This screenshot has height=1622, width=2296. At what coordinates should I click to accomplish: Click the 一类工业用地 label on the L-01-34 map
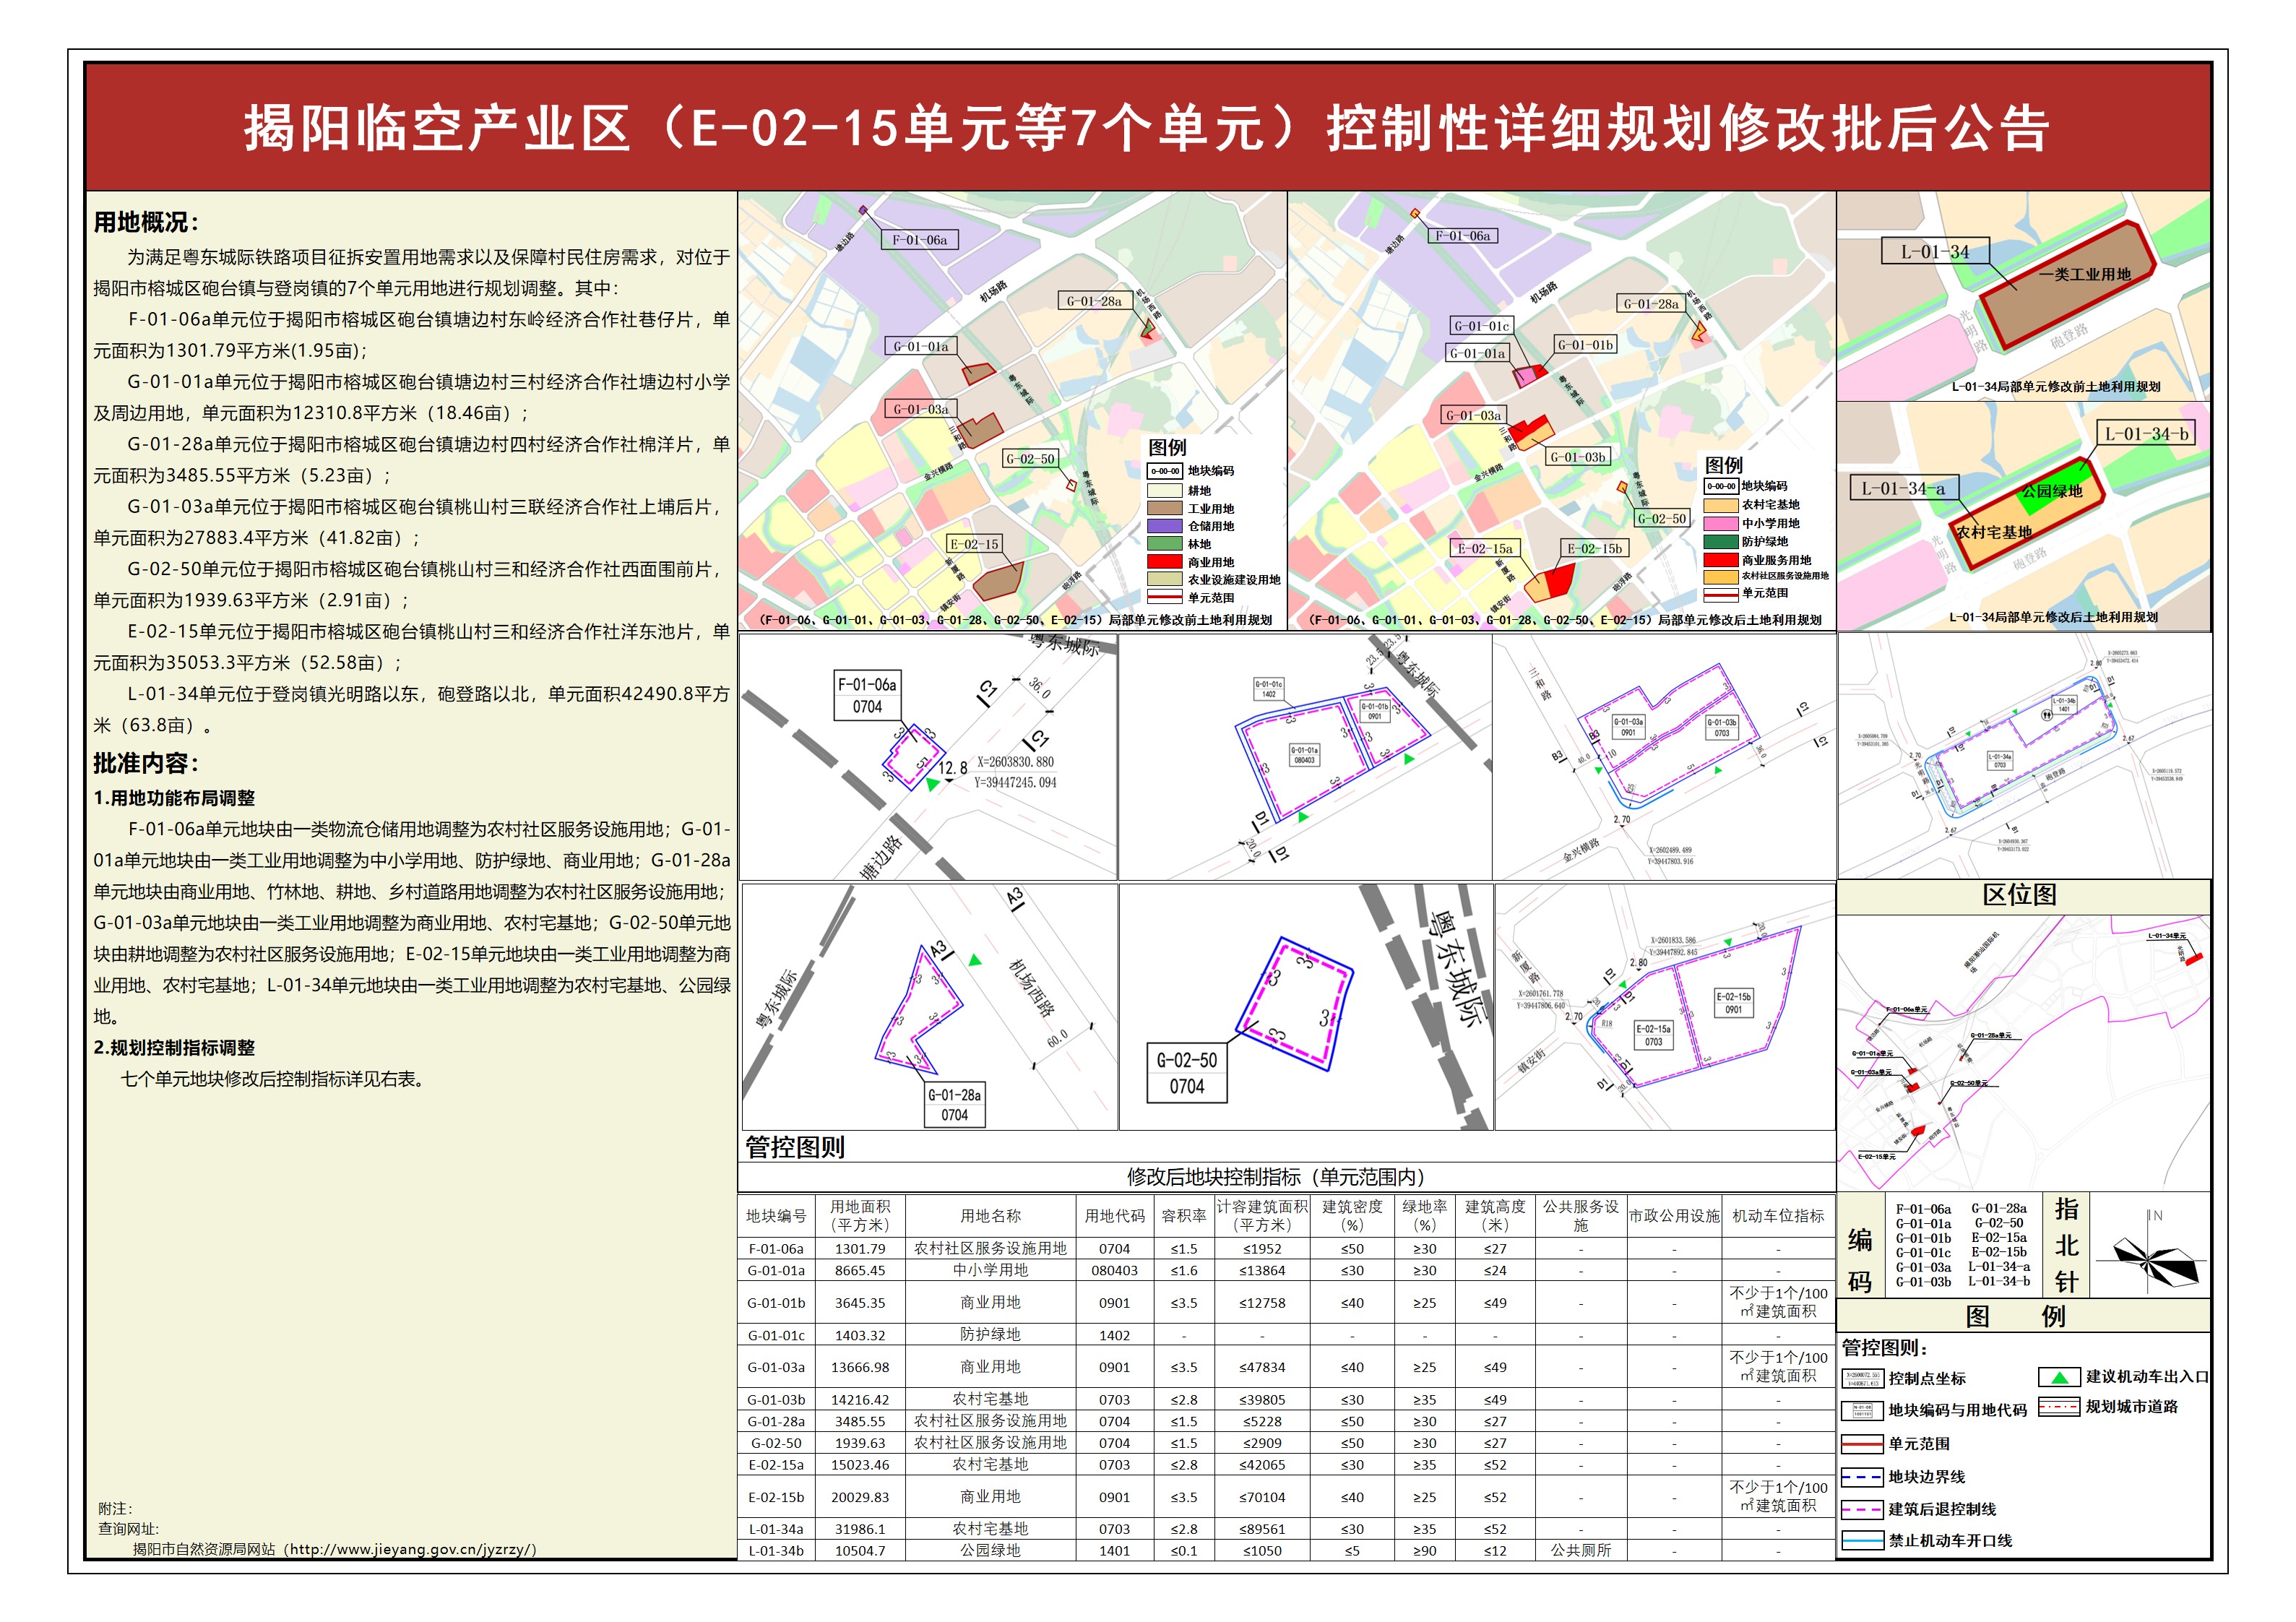2085,274
